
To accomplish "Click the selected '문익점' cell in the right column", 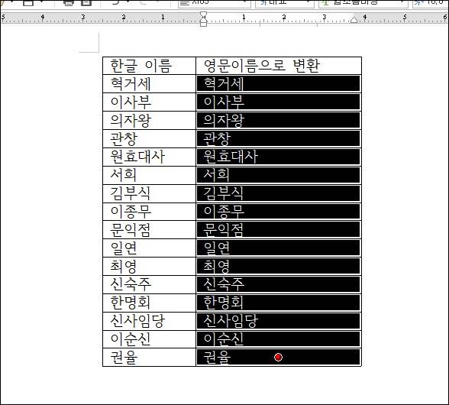I will click(278, 230).
